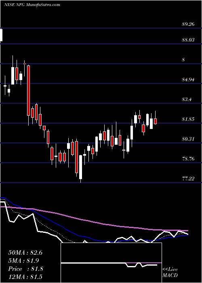Image resolution: width=202 pixels, height=283 pixels.
Task: Click the 12MA : 81.5 readout
Action: (25, 277)
